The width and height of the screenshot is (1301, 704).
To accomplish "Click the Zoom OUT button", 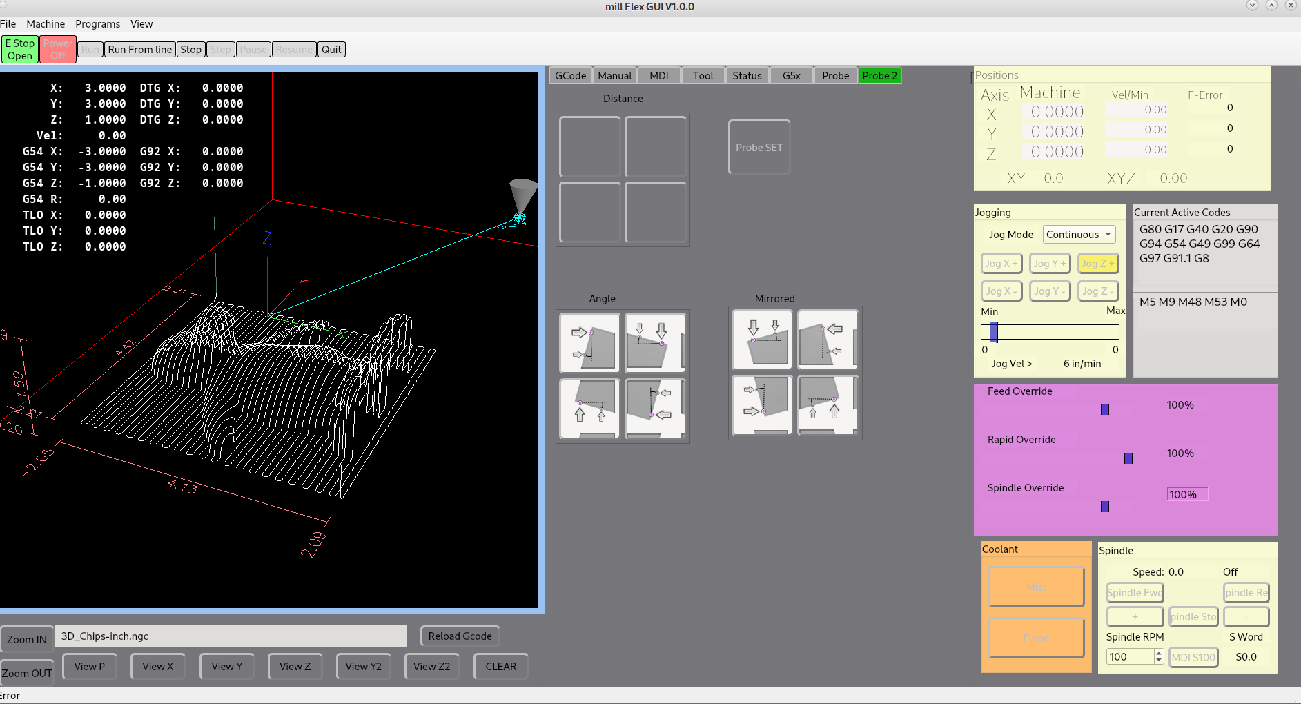I will (x=27, y=674).
